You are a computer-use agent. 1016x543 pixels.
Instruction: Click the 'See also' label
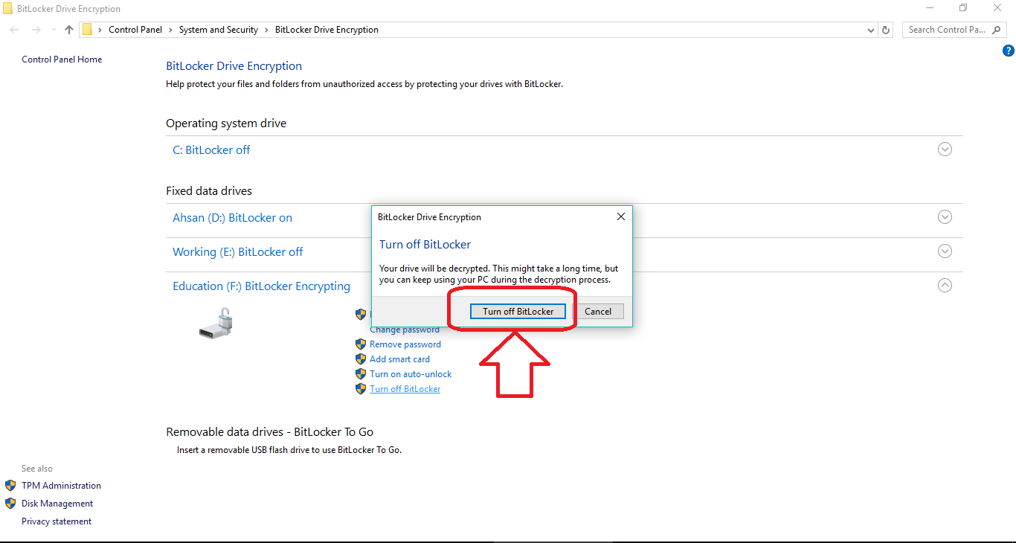[x=37, y=469]
